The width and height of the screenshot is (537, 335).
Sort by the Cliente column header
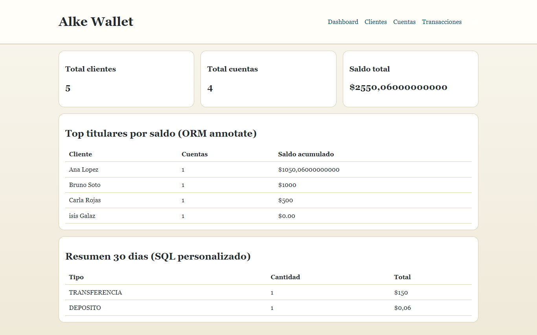pyautogui.click(x=80, y=154)
